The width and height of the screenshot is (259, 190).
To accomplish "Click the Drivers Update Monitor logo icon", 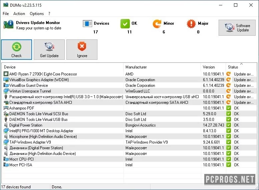I will click(x=8, y=24).
